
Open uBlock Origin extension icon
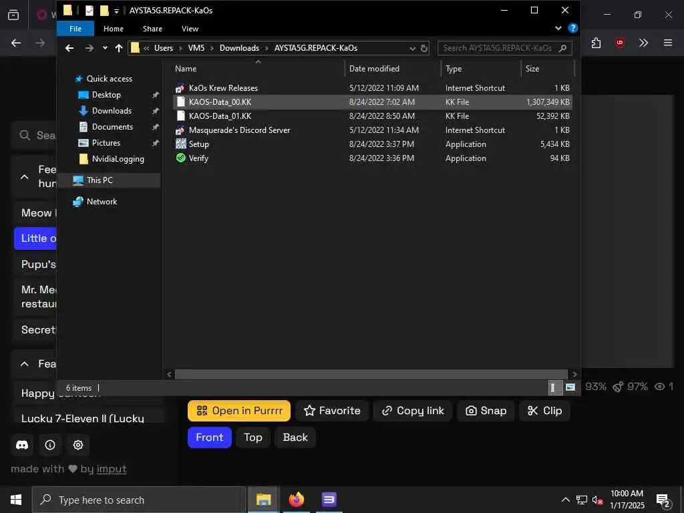tap(619, 43)
